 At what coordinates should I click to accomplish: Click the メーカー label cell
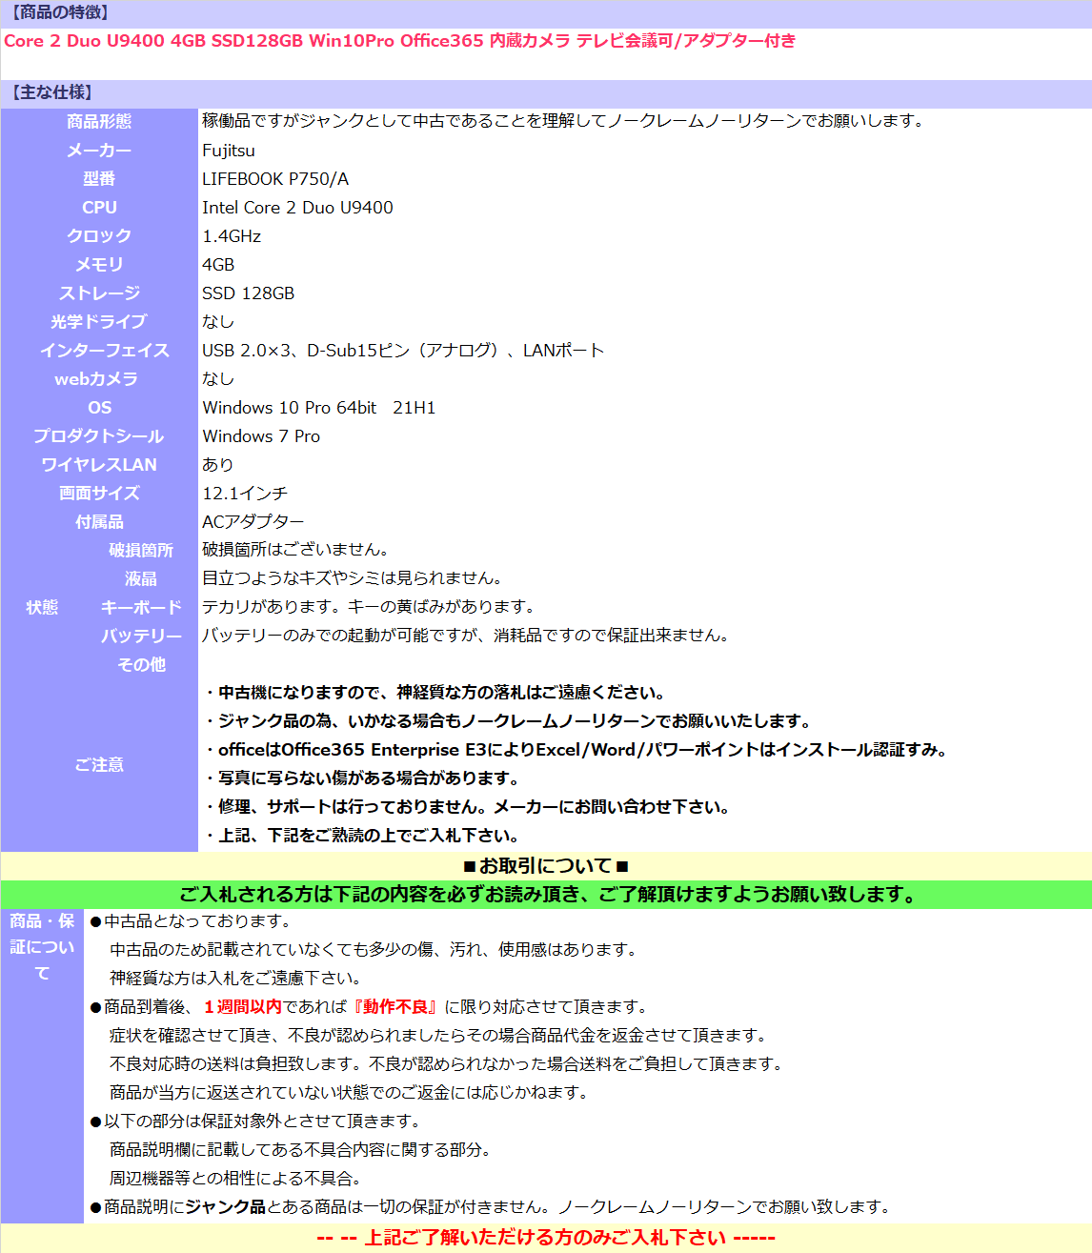point(99,151)
